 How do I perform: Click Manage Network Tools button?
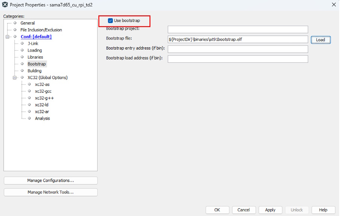(x=50, y=192)
